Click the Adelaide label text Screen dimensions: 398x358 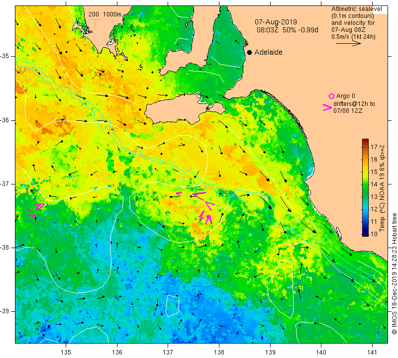pos(268,52)
